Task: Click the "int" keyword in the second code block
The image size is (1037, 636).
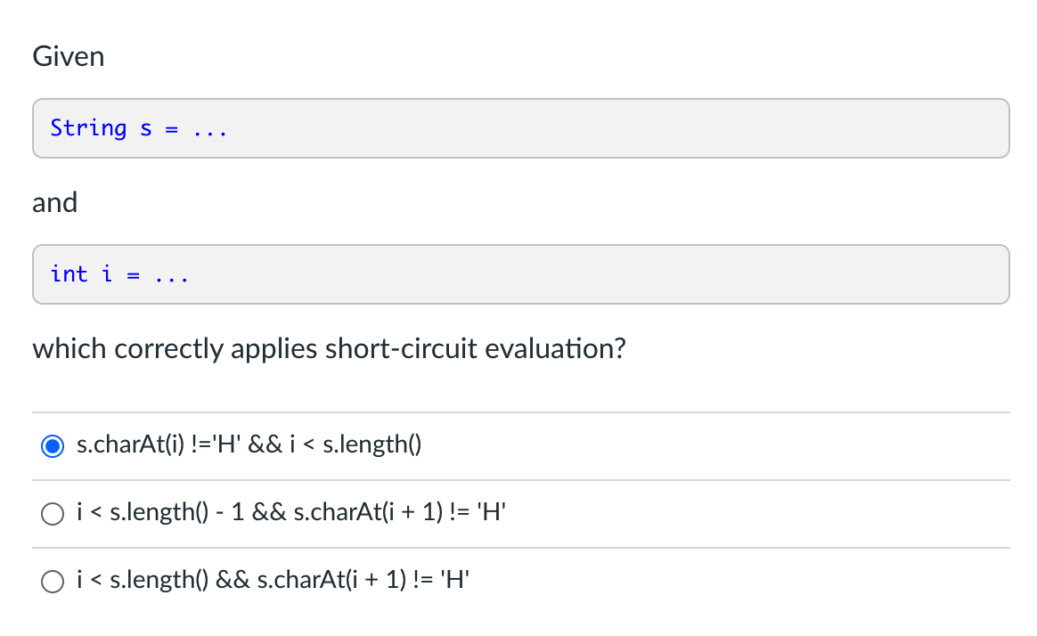Action: [69, 273]
